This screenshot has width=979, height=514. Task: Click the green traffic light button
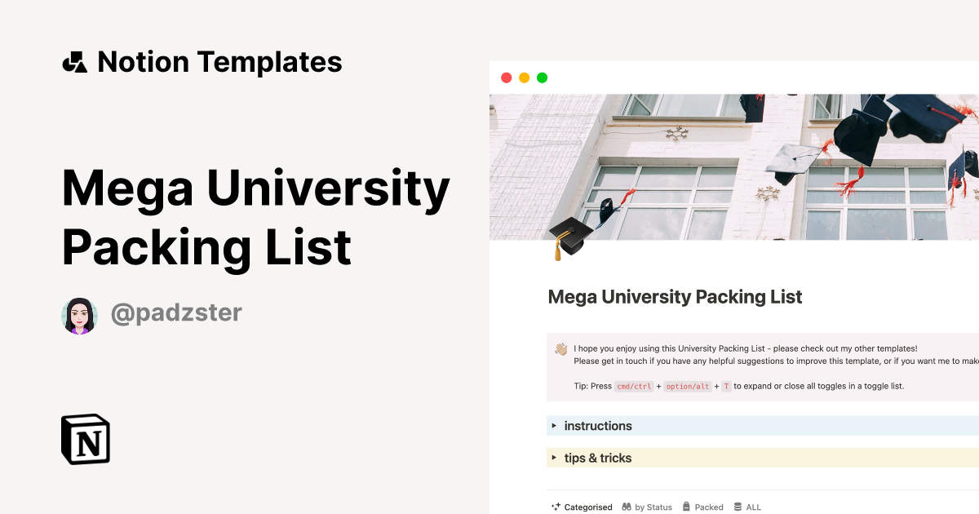tap(542, 78)
